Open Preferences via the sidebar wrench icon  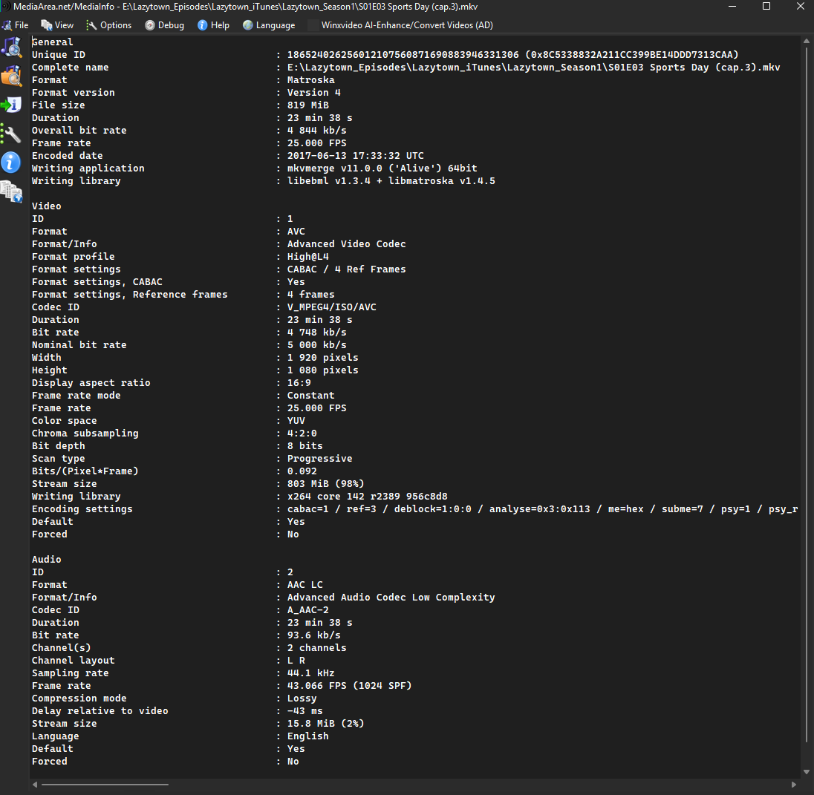point(11,134)
